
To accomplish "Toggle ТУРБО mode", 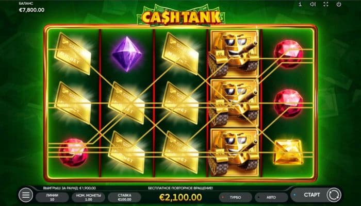I will tap(235, 197).
